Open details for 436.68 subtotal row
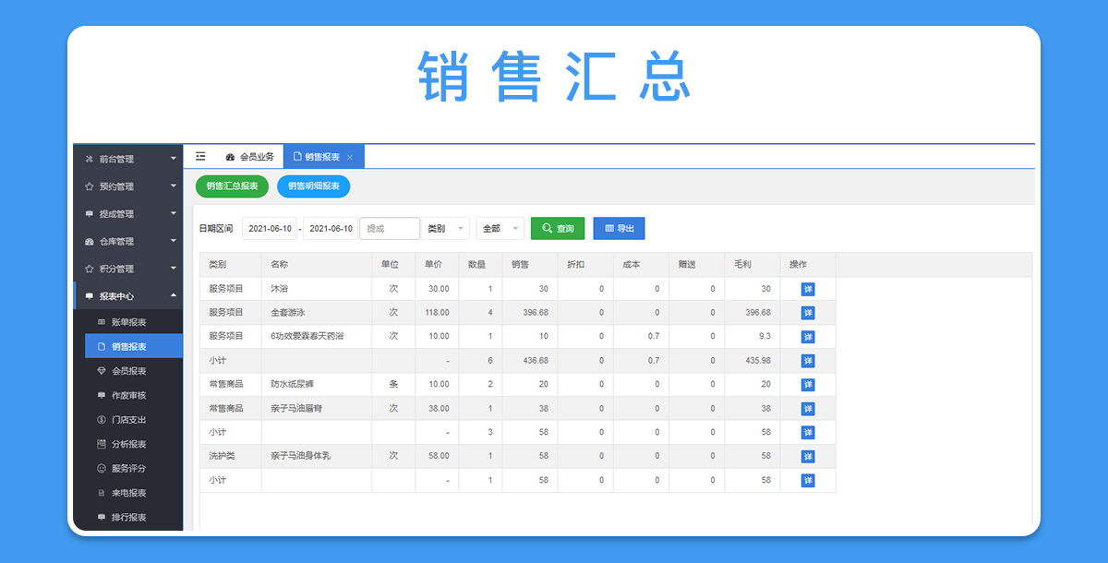This screenshot has height=563, width=1108. coord(808,361)
